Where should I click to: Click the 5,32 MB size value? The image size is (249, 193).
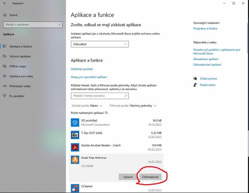(156, 133)
